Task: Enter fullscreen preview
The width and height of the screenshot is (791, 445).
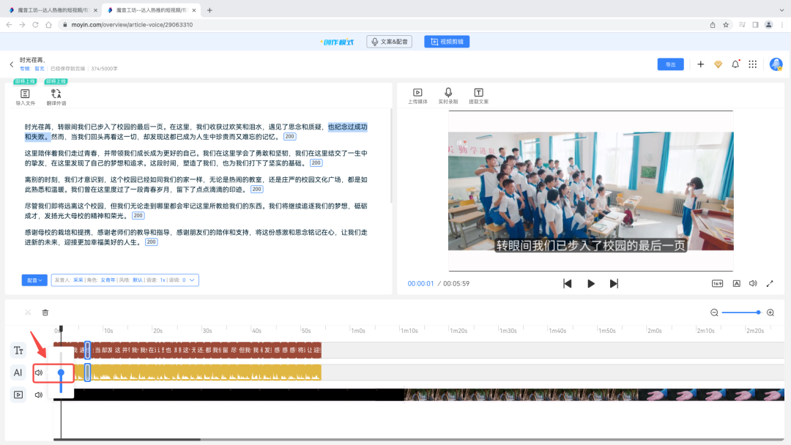Action: click(x=770, y=284)
